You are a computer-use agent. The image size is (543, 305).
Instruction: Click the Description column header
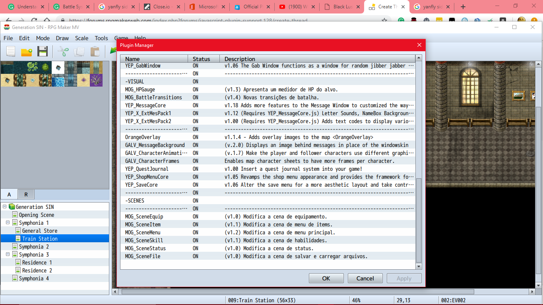click(318, 59)
